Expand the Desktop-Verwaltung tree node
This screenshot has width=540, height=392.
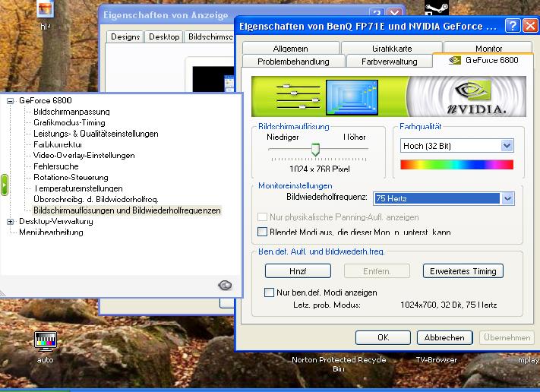tap(11, 222)
